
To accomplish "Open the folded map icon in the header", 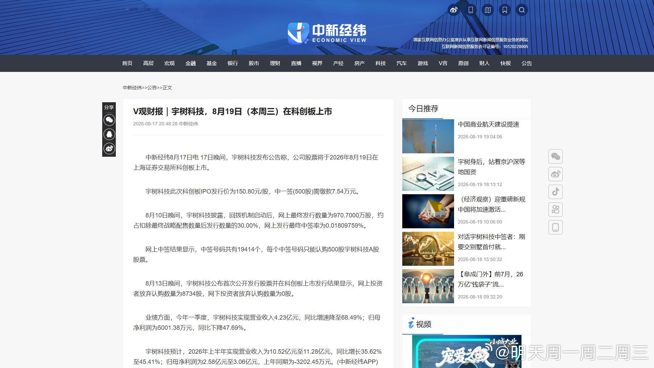I will [x=488, y=10].
